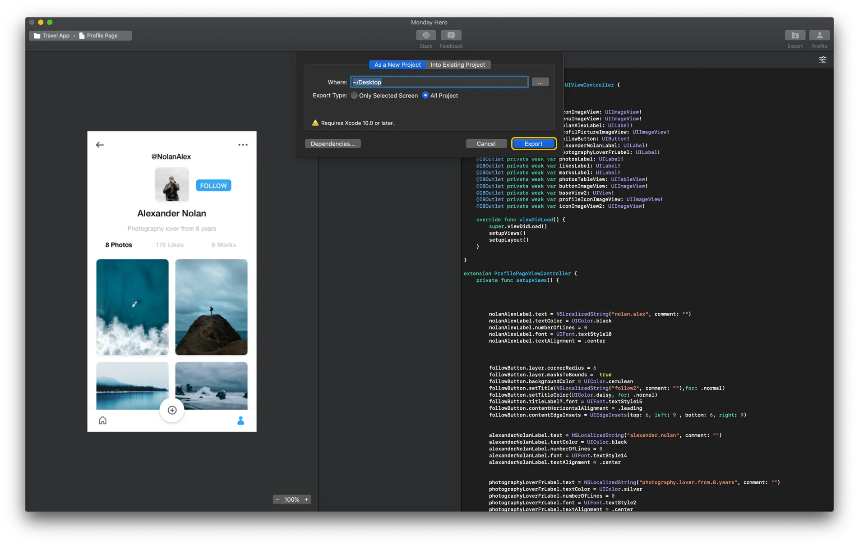Image resolution: width=859 pixels, height=545 pixels.
Task: Switch to As a New Project tab
Action: pyautogui.click(x=397, y=65)
